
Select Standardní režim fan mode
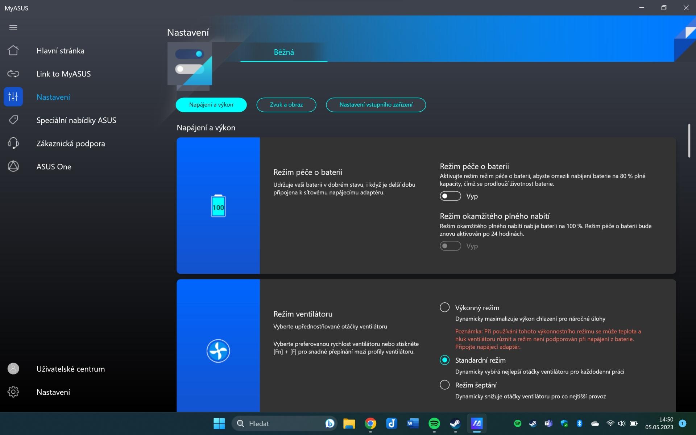444,360
